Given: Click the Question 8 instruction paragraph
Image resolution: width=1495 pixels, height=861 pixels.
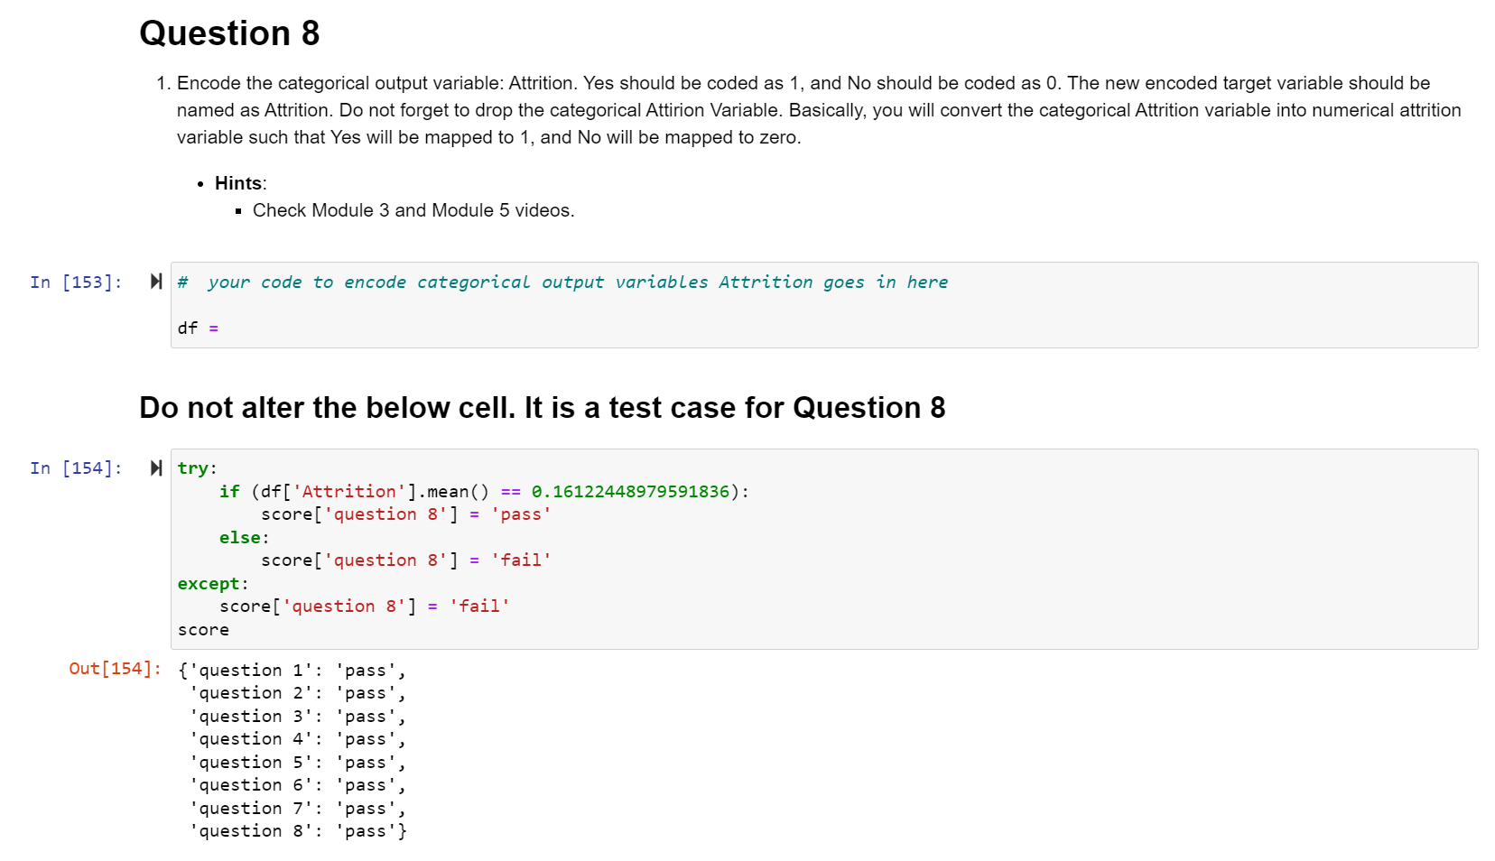Looking at the screenshot, I should [803, 110].
